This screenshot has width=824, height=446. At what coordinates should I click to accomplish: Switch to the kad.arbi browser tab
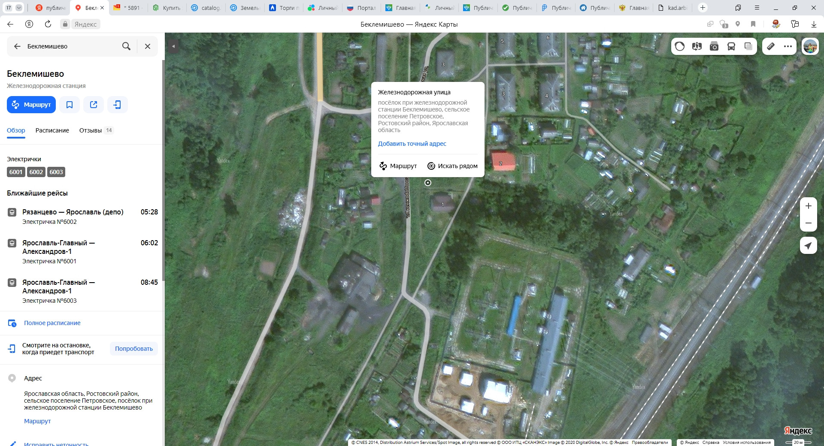(672, 8)
